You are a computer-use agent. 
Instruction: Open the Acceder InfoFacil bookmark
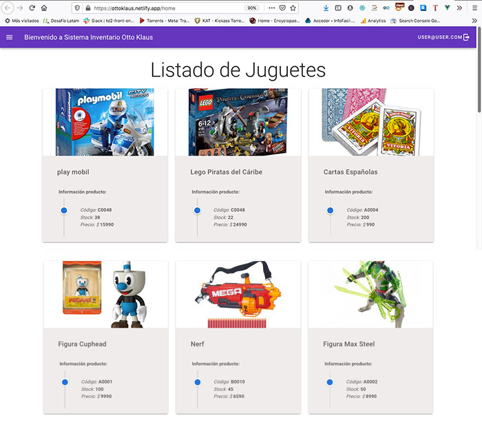coord(330,21)
